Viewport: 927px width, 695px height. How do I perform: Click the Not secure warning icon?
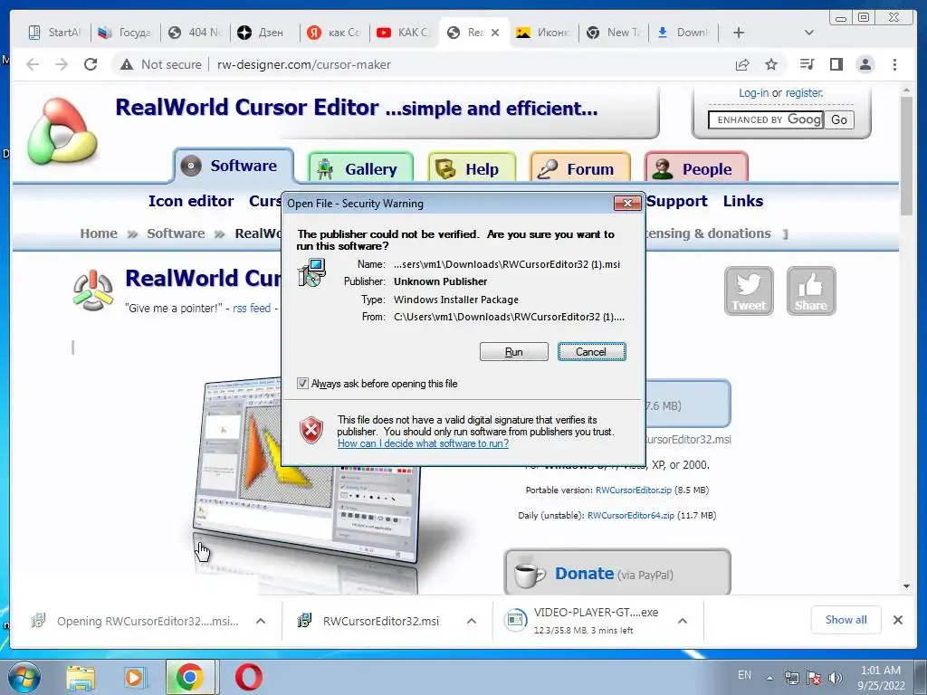tap(127, 64)
